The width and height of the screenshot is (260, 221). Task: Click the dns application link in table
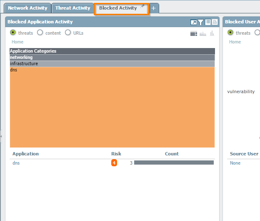click(x=16, y=163)
